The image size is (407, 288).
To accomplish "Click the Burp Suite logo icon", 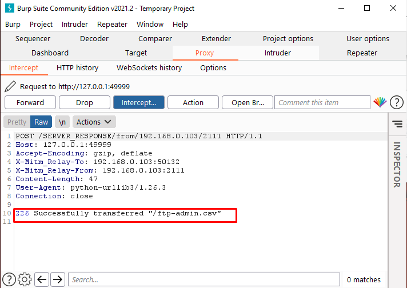I will click(x=10, y=8).
